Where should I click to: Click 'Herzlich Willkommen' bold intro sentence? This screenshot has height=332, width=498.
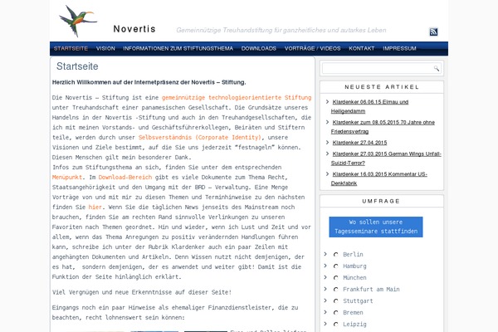[149, 82]
